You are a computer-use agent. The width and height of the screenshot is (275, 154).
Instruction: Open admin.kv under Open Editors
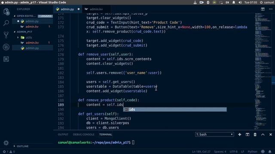coord(33,27)
